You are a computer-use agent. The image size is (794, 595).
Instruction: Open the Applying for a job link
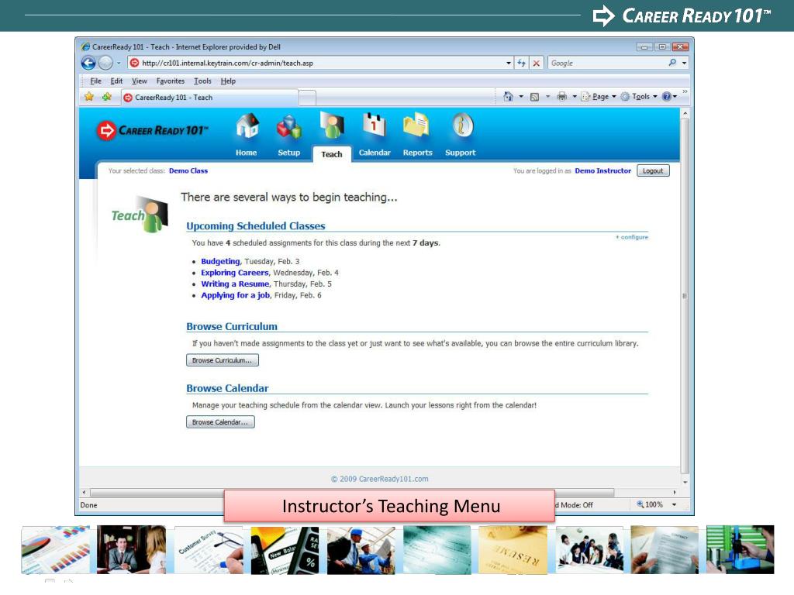coord(236,295)
